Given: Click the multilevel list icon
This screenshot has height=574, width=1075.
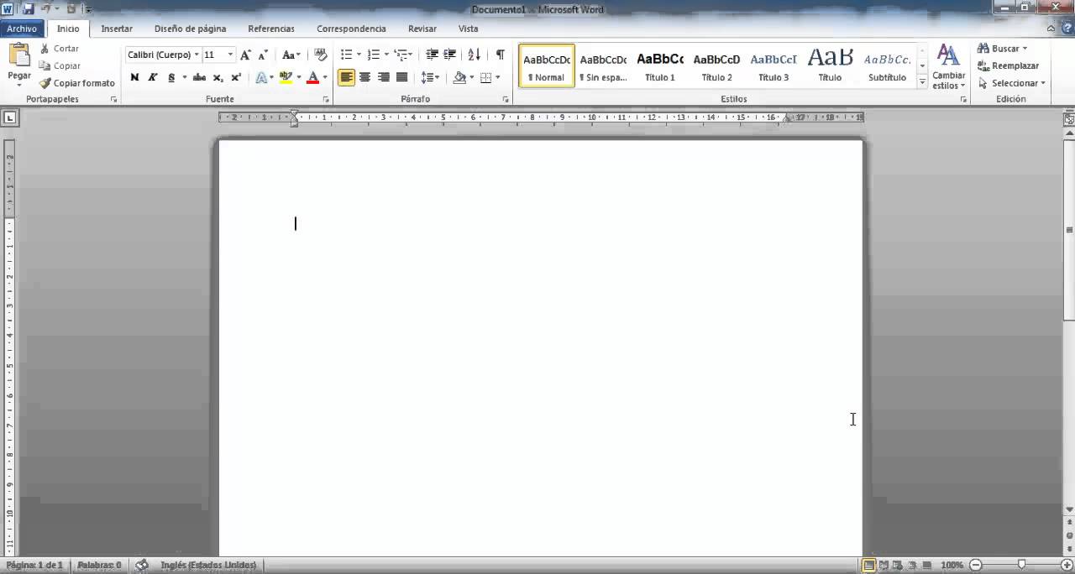Looking at the screenshot, I should (x=403, y=55).
